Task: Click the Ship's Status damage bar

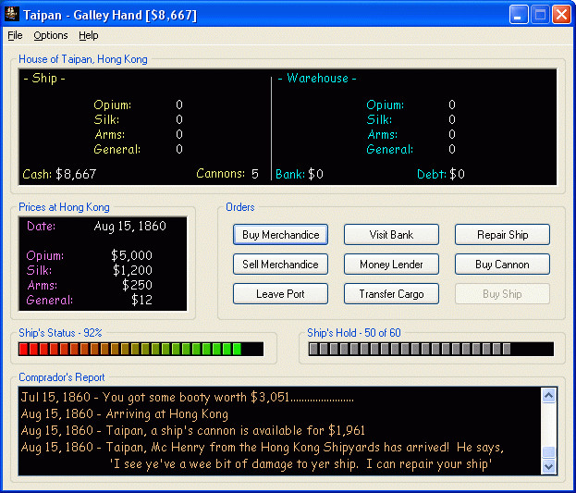Action: [141, 349]
